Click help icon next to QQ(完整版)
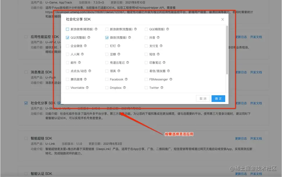The width and height of the screenshot is (282, 177). click(x=89, y=37)
